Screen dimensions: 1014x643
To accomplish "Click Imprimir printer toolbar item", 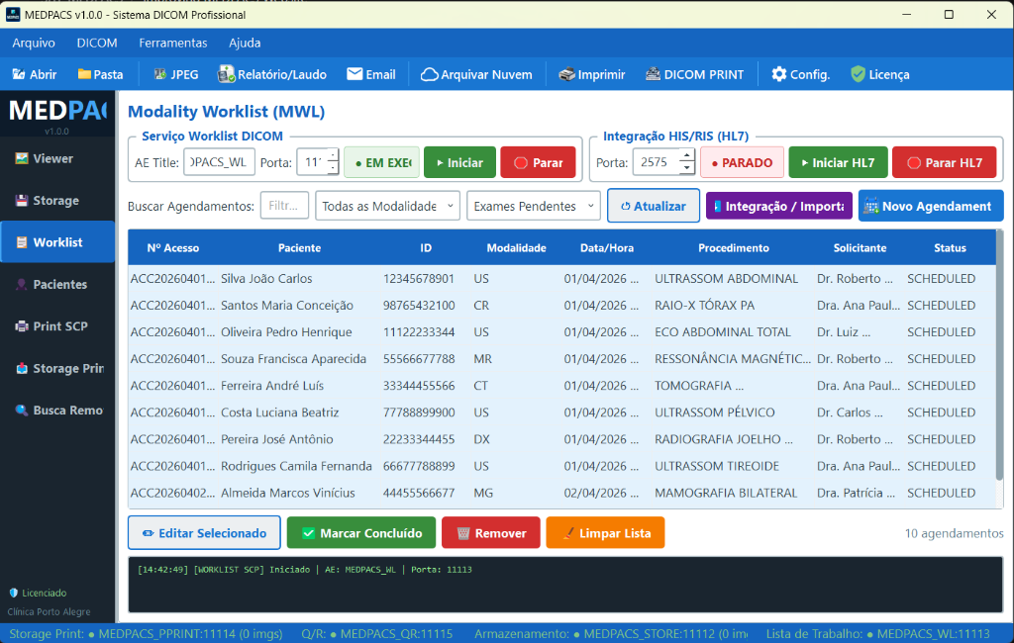I will [x=592, y=74].
